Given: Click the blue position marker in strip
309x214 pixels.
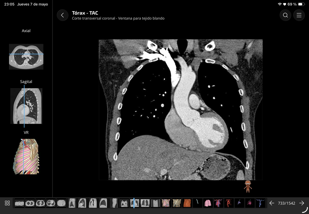Looking at the screenshot, I should (x=134, y=203).
